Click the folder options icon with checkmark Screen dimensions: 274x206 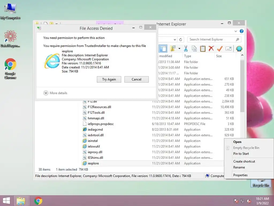pos(173,49)
